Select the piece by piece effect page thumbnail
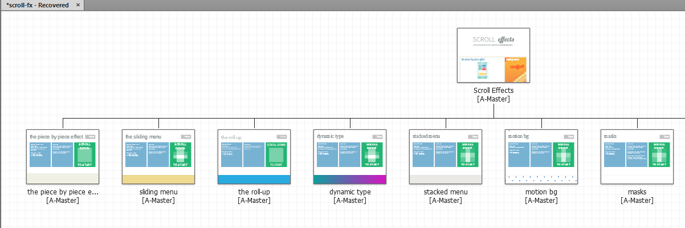 [x=63, y=156]
